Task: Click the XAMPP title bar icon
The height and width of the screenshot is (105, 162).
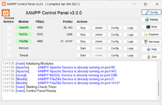Action: (4, 4)
